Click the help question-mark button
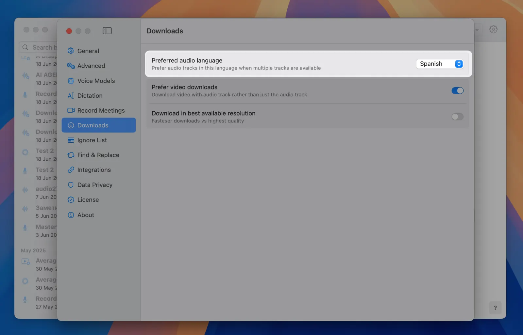 [495, 308]
